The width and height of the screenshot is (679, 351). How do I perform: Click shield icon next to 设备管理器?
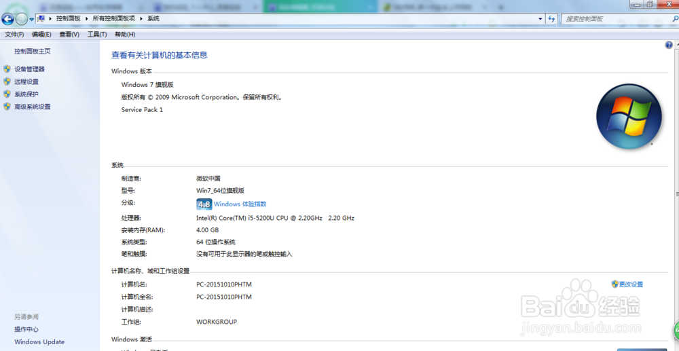7,69
